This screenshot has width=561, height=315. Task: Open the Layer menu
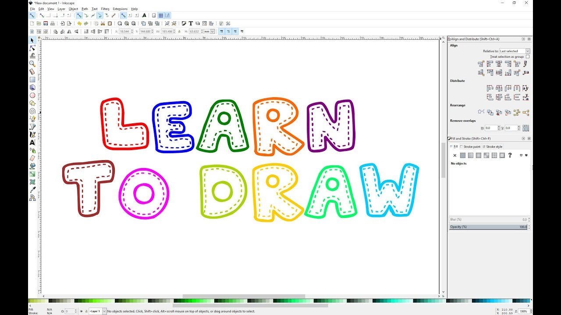(61, 9)
